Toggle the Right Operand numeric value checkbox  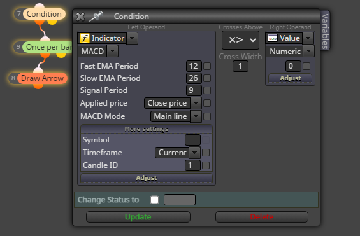coord(306,66)
